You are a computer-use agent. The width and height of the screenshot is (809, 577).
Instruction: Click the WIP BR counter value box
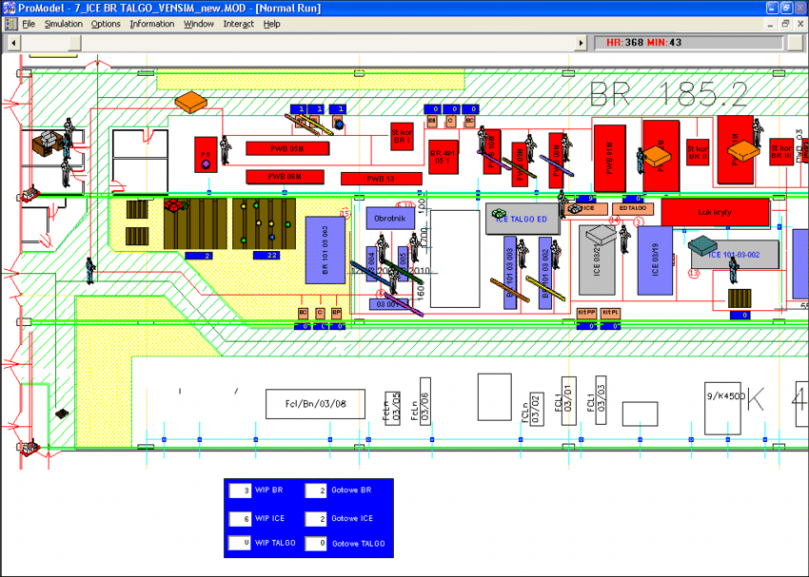pyautogui.click(x=240, y=490)
